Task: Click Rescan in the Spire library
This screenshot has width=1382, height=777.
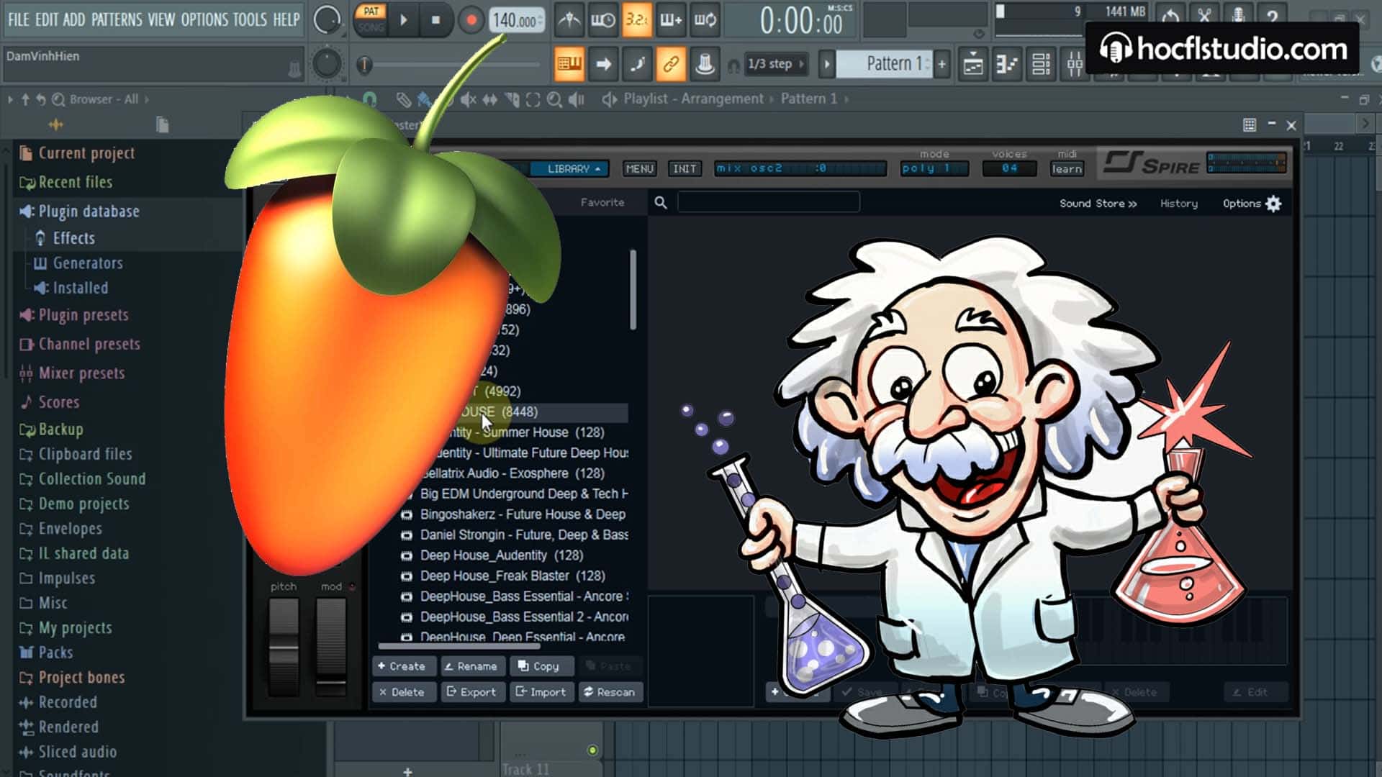Action: pos(610,692)
